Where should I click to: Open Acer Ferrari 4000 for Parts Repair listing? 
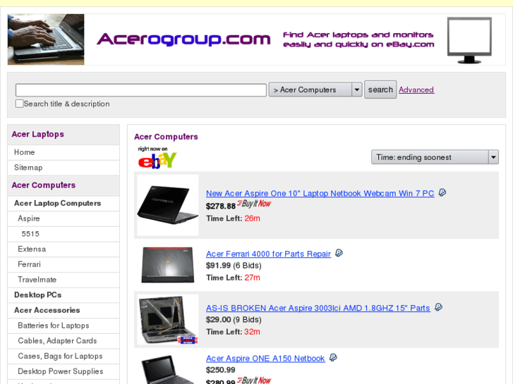(268, 254)
